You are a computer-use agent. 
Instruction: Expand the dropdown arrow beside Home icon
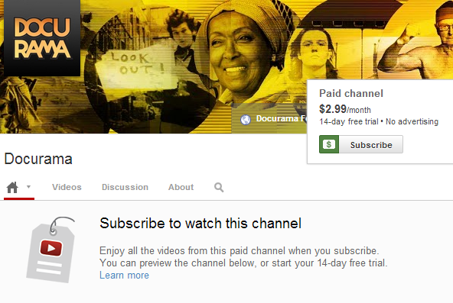click(28, 187)
